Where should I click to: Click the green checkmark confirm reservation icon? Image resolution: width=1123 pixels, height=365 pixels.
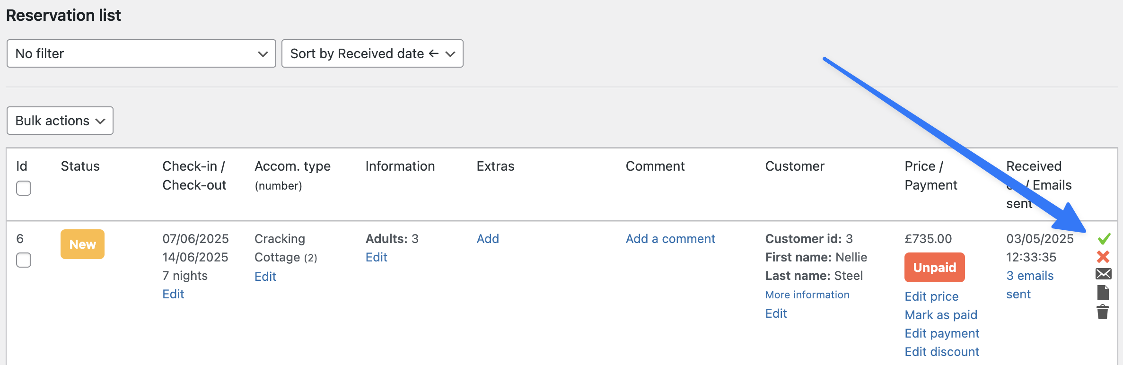[1104, 239]
